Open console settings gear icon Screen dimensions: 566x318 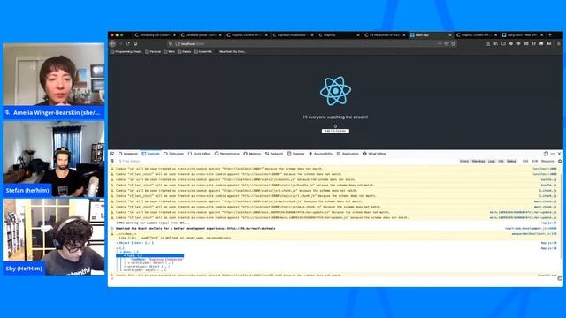coord(560,161)
